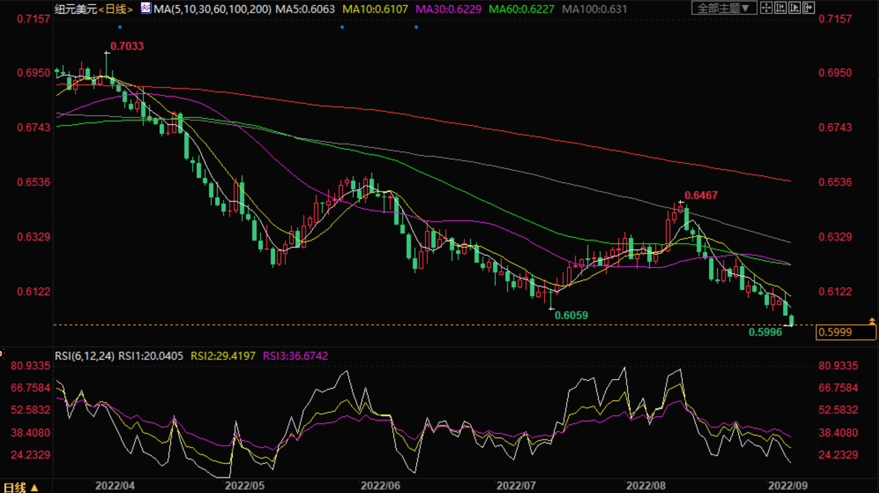The width and height of the screenshot is (879, 493).
Task: Click left axis price 0.6743
Action: (34, 128)
